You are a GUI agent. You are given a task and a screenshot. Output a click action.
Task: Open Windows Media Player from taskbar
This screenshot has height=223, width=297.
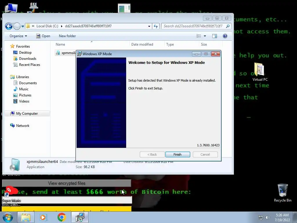click(x=43, y=217)
